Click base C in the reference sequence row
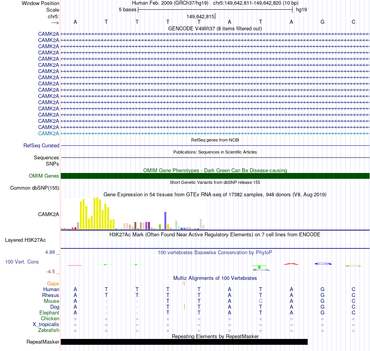370x351 pixels. (353, 22)
